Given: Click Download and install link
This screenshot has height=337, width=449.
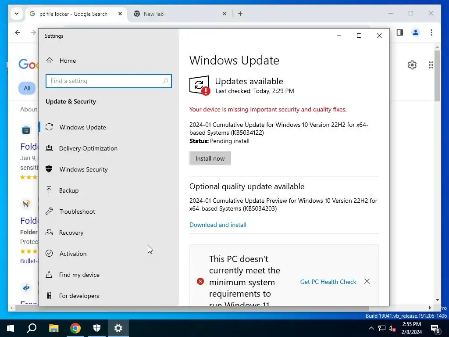Looking at the screenshot, I should tap(217, 225).
